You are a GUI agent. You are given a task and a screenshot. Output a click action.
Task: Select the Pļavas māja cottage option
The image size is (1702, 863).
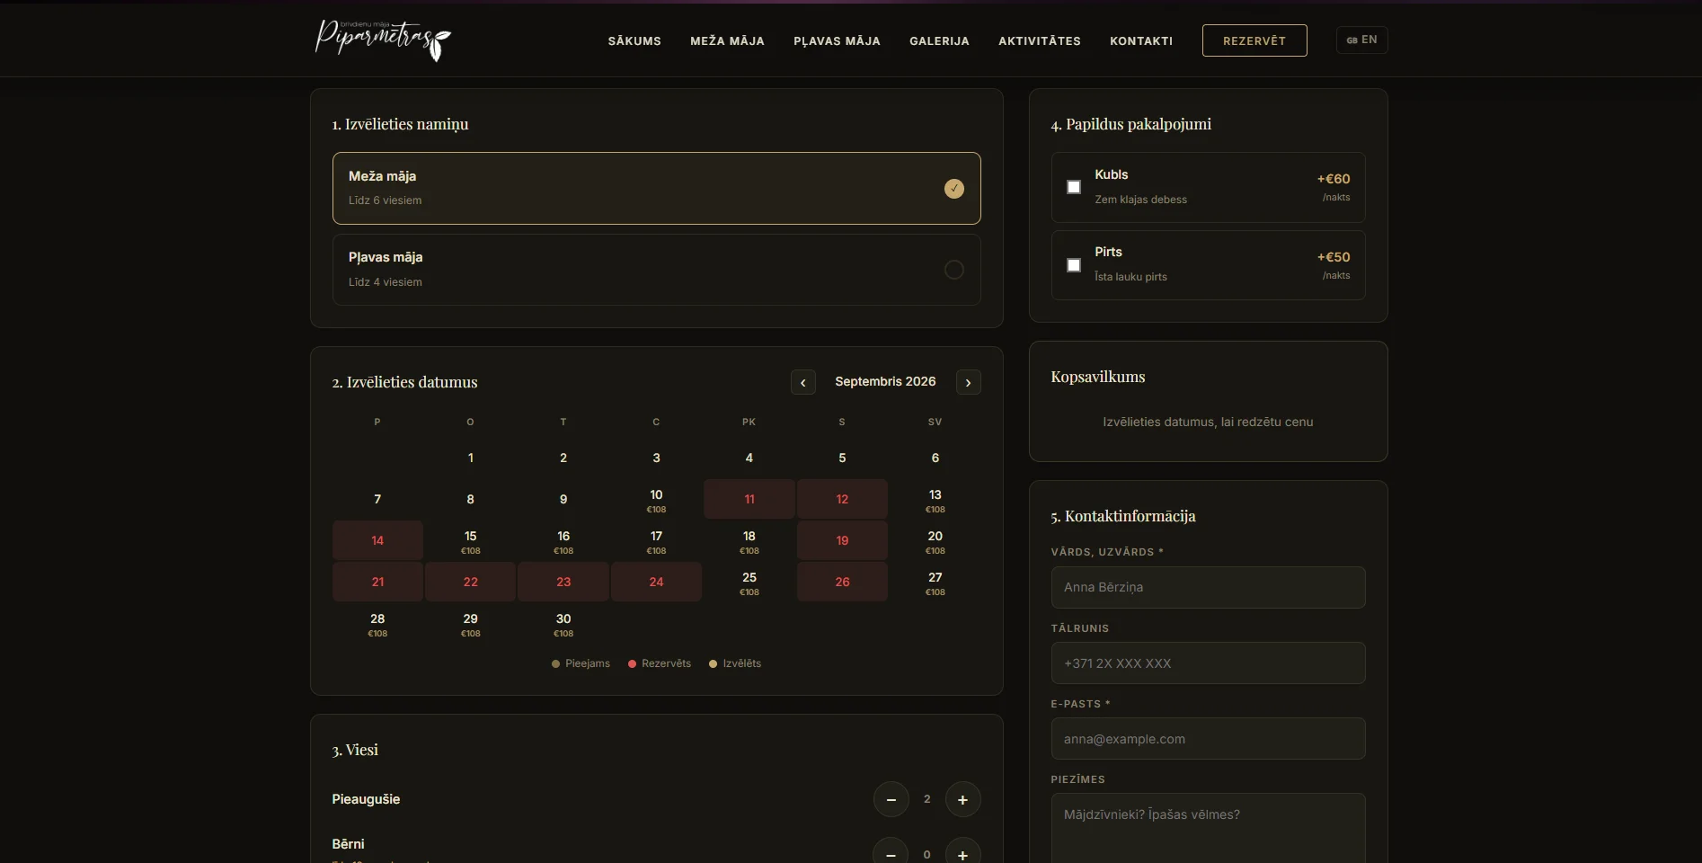[656, 270]
